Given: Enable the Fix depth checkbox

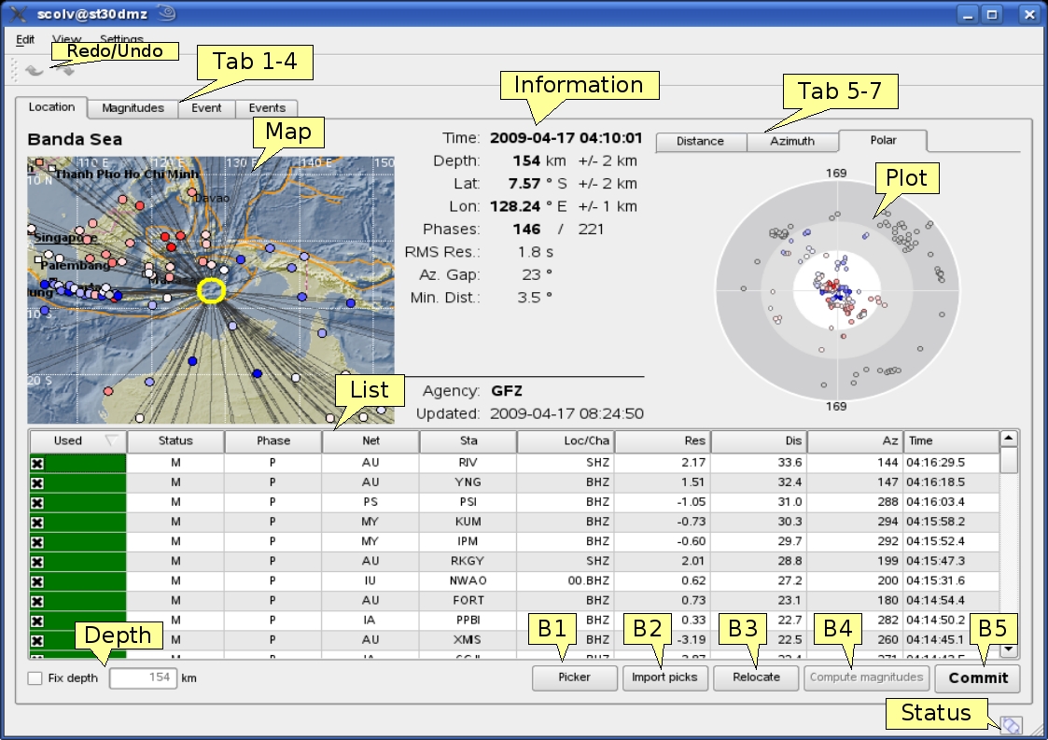Looking at the screenshot, I should (x=35, y=678).
